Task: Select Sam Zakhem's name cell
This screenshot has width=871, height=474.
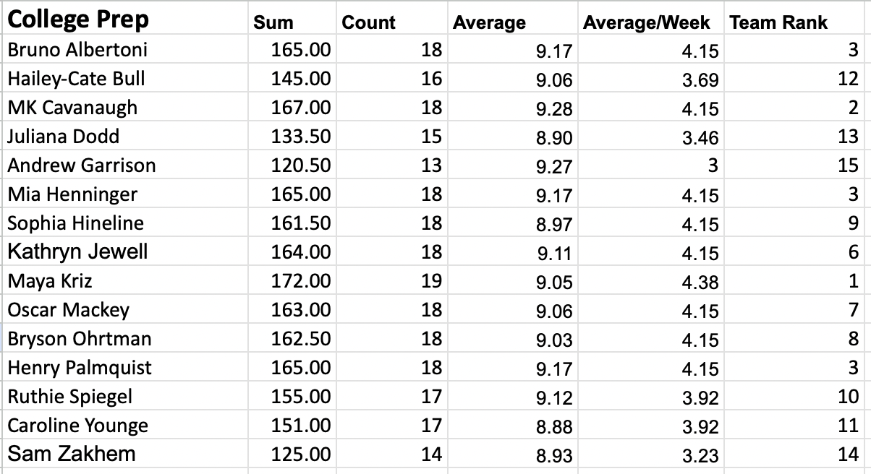Action: point(124,454)
